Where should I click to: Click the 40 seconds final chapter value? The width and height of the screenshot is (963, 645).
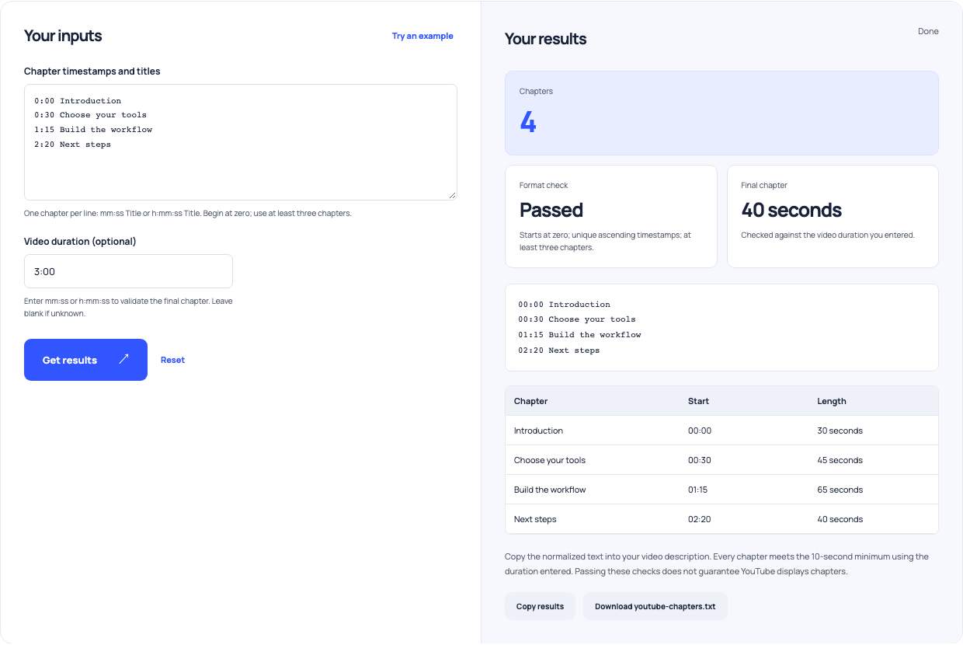791,210
